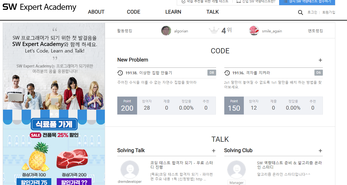347x185 pixels.
Task: Open the ABOUT menu
Action: [x=96, y=12]
